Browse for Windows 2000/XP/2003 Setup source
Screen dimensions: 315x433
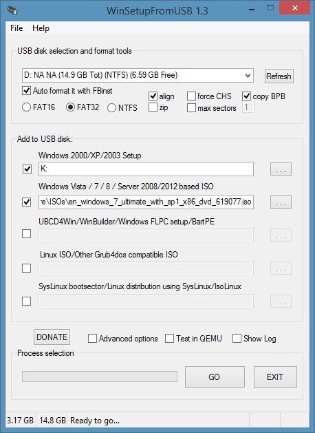click(x=281, y=169)
